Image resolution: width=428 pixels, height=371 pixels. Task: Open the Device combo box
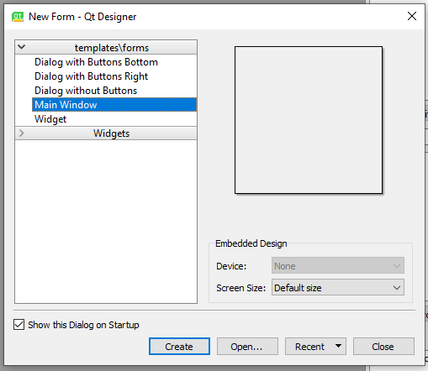338,265
